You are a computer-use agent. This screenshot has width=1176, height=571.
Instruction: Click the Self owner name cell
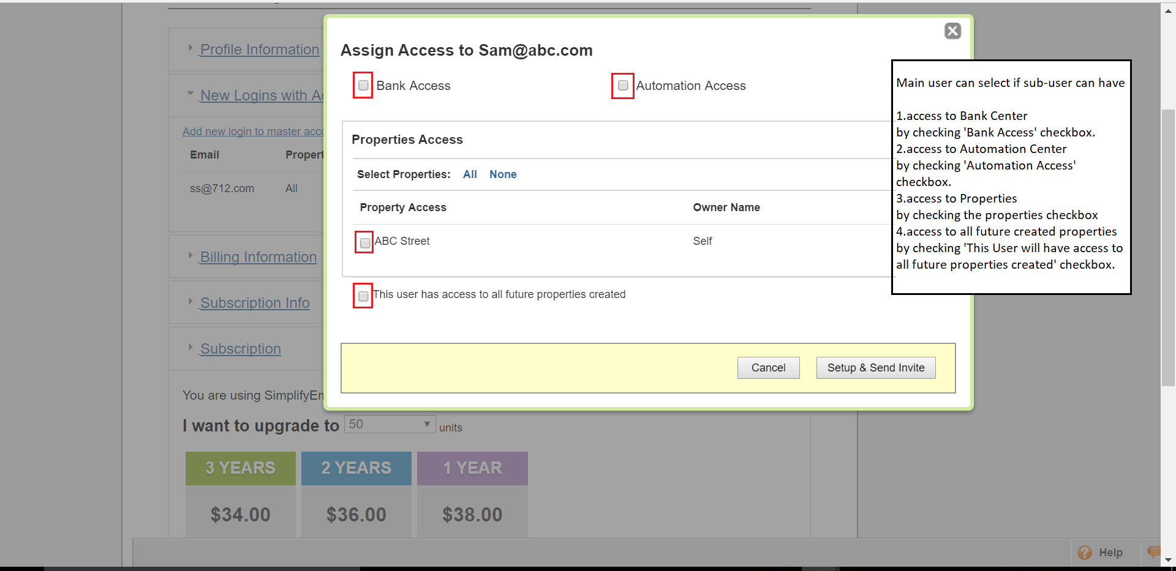point(703,241)
